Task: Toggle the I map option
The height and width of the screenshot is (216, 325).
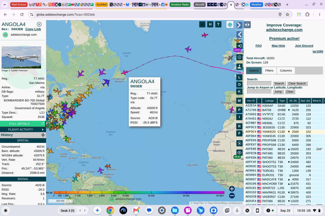Action: point(239,117)
